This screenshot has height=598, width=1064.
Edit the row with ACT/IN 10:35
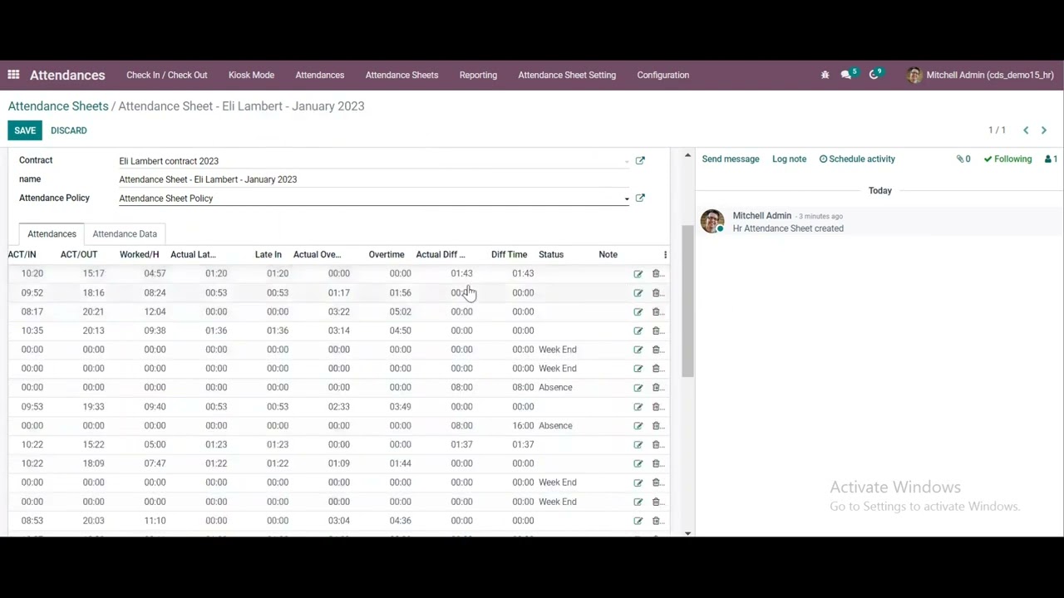tap(638, 331)
